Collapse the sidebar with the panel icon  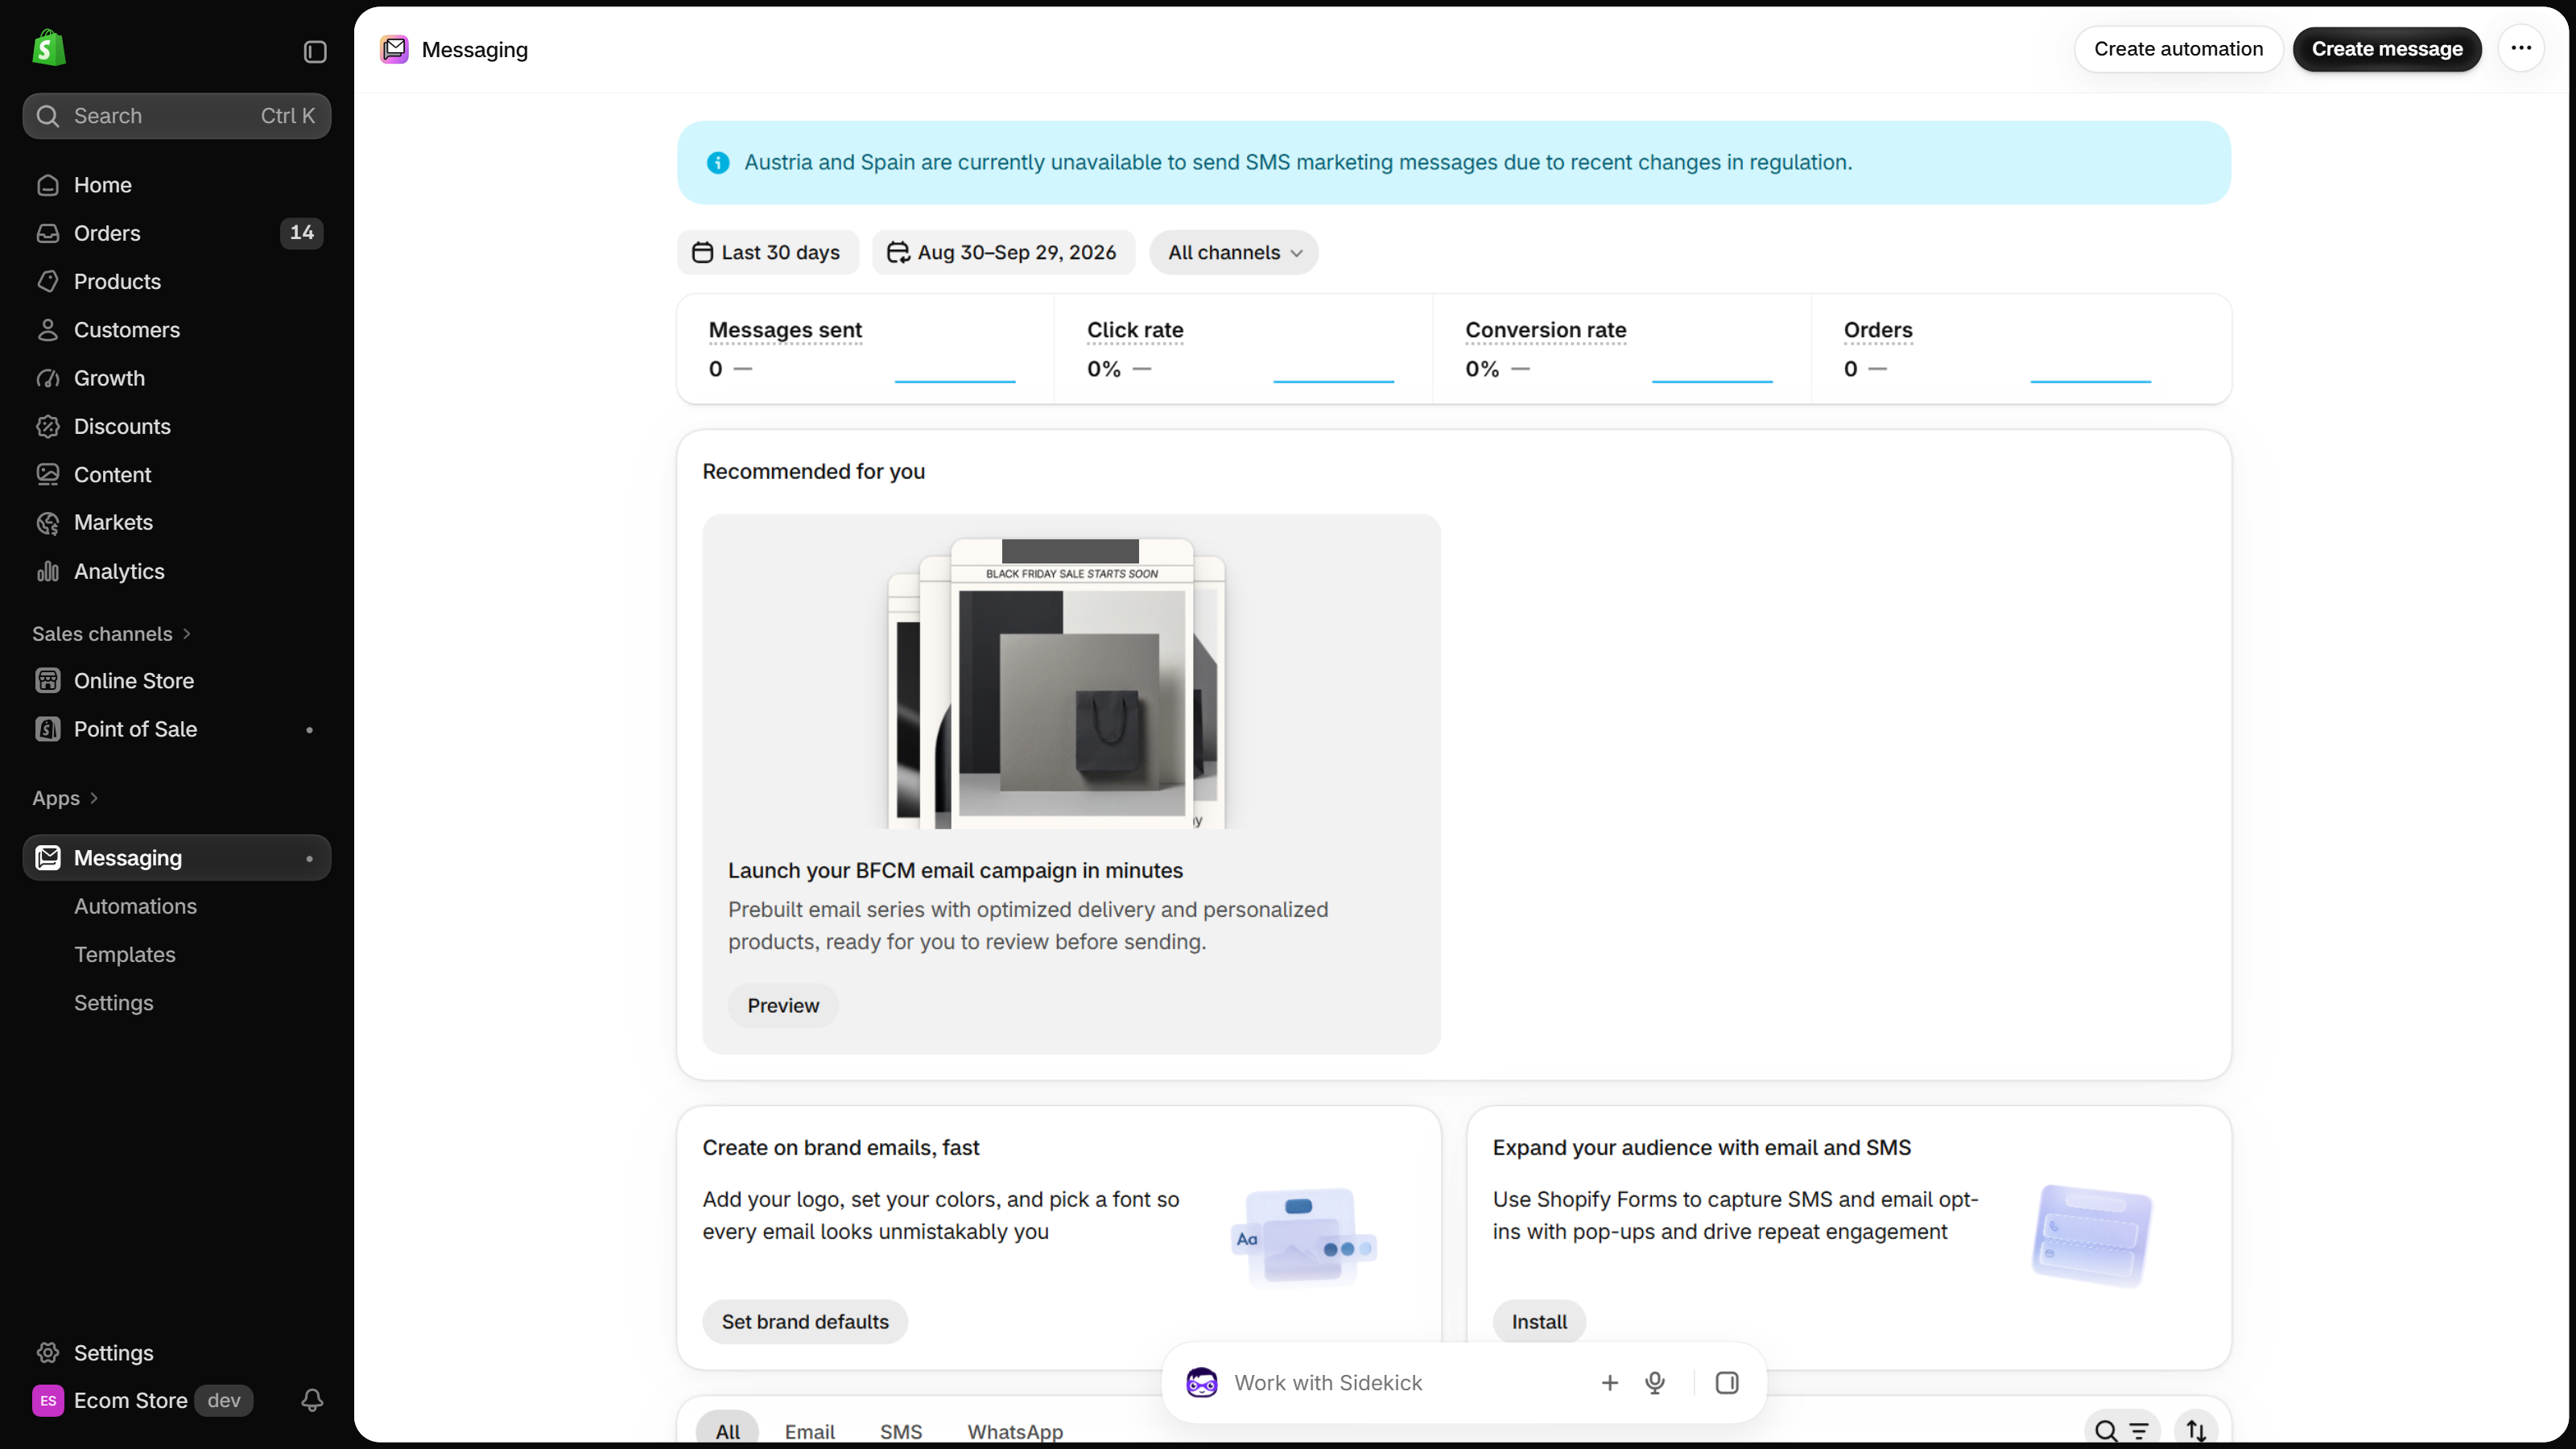315,51
